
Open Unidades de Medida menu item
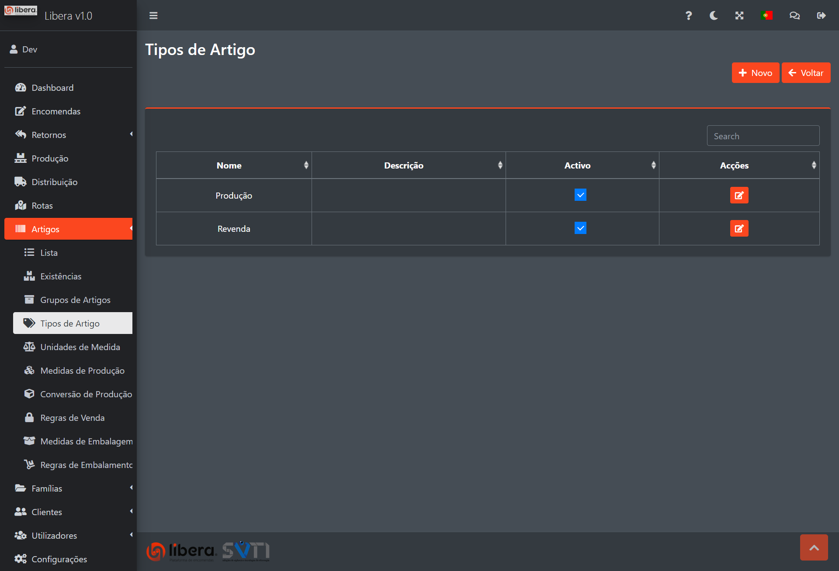click(x=80, y=347)
